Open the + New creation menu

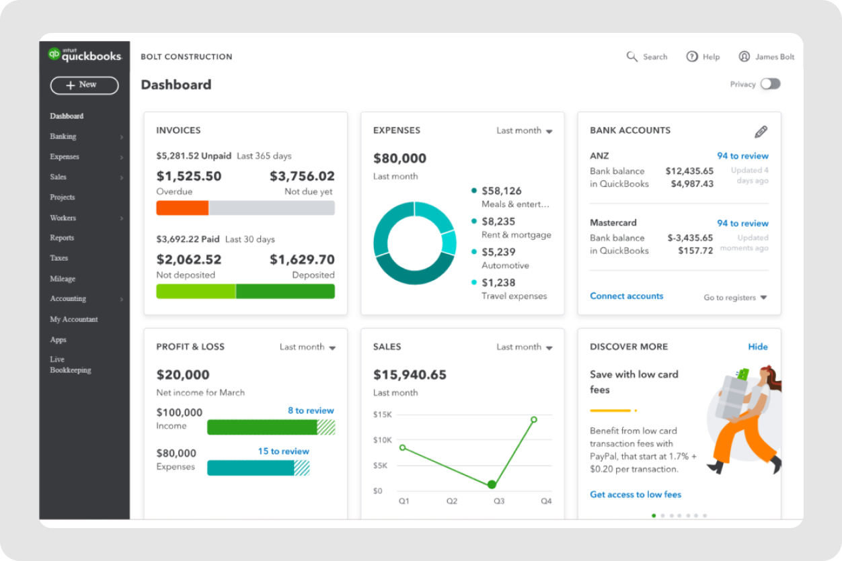(83, 85)
